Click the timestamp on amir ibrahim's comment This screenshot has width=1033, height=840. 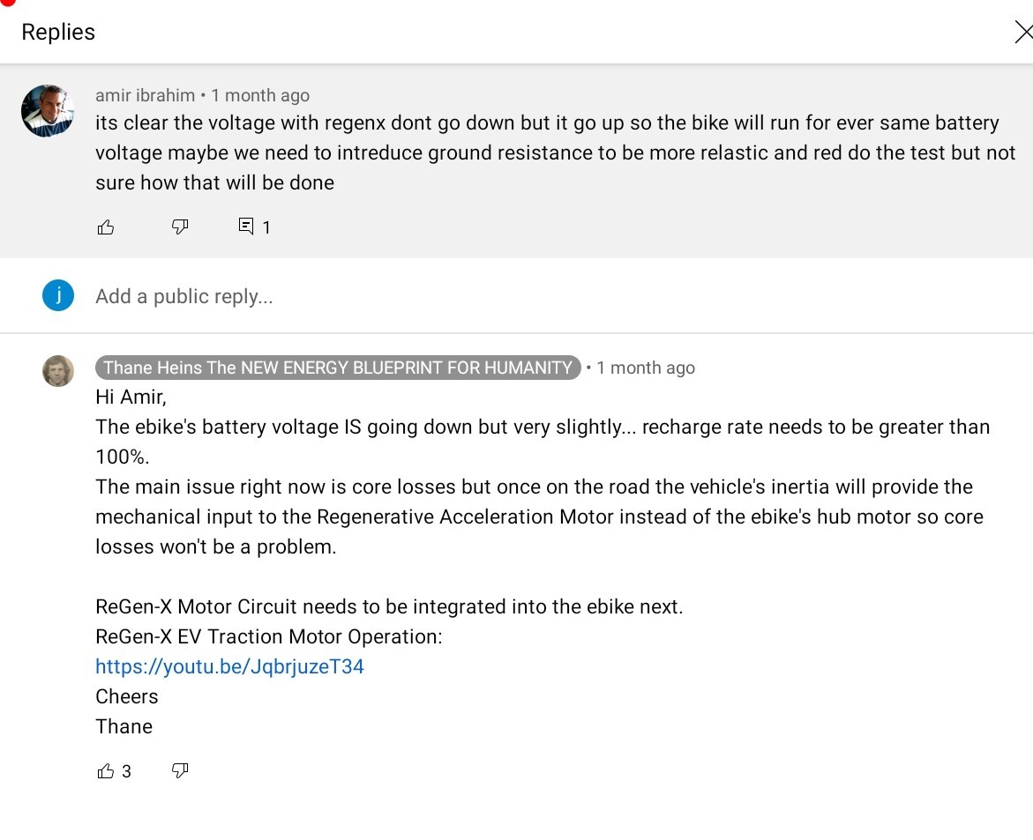260,95
